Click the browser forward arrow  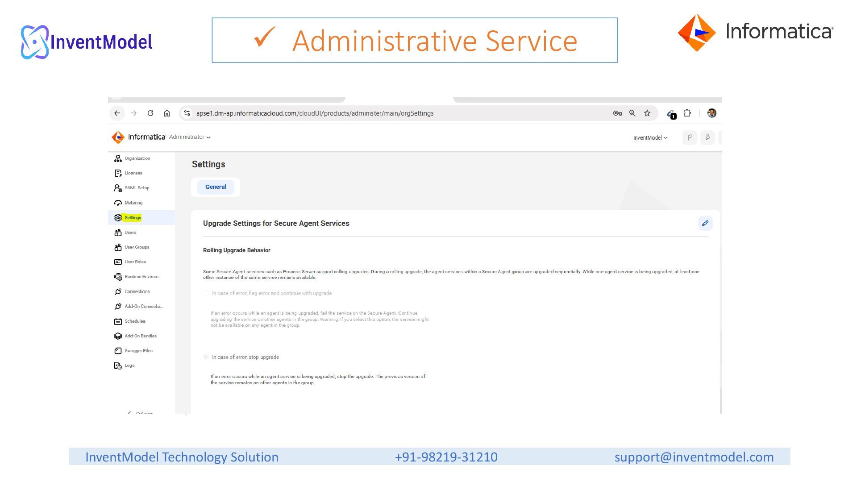point(133,113)
